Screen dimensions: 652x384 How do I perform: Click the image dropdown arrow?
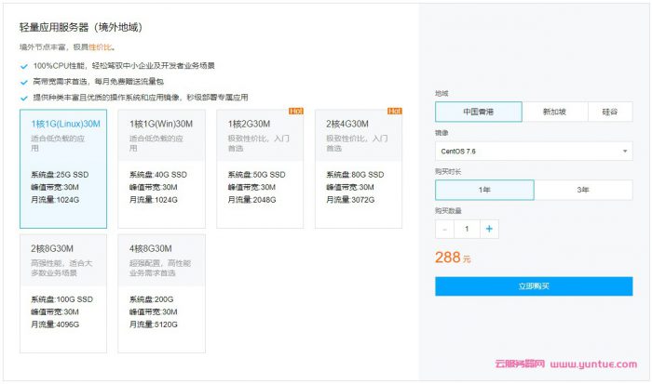click(x=625, y=151)
